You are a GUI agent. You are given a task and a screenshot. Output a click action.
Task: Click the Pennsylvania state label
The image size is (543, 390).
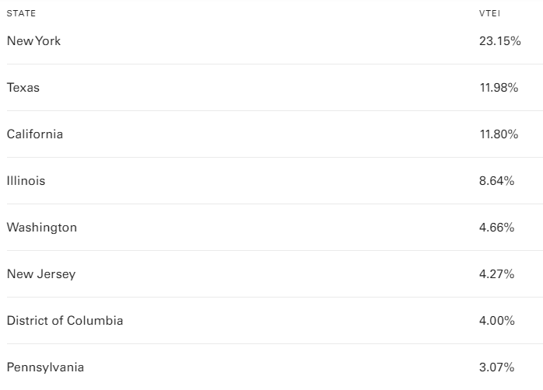(45, 367)
